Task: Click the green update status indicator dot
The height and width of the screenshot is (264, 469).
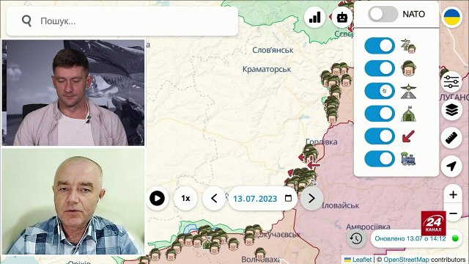Action: (455, 238)
